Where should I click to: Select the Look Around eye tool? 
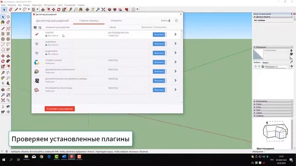(8, 107)
